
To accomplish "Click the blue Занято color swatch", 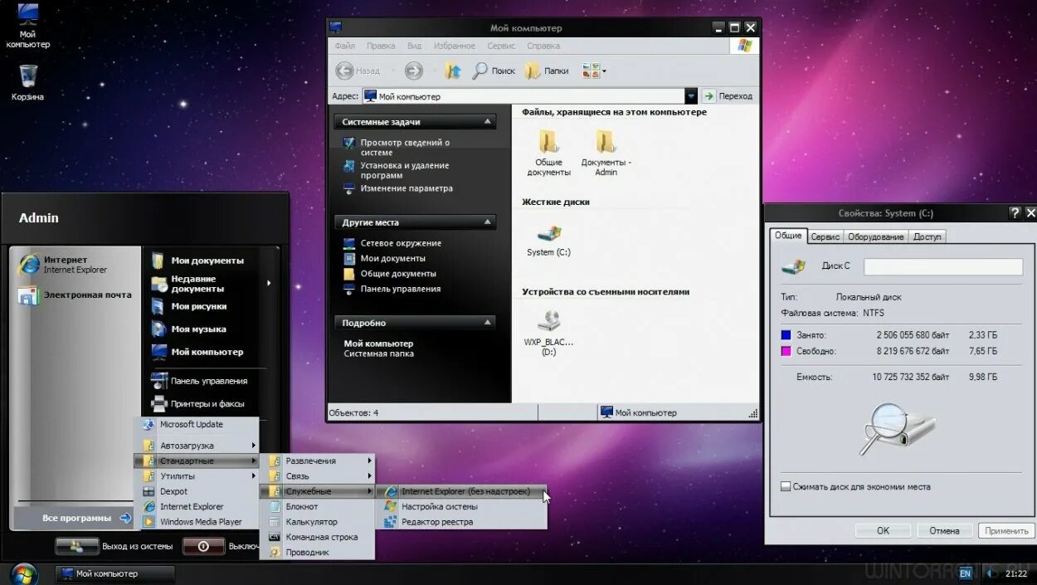I will coord(786,335).
